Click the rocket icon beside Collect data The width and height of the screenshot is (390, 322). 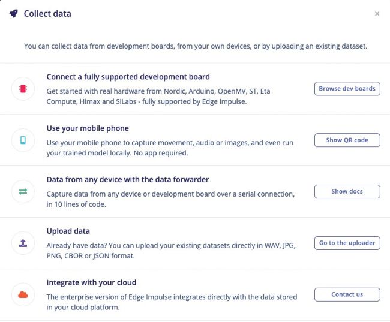pyautogui.click(x=14, y=13)
